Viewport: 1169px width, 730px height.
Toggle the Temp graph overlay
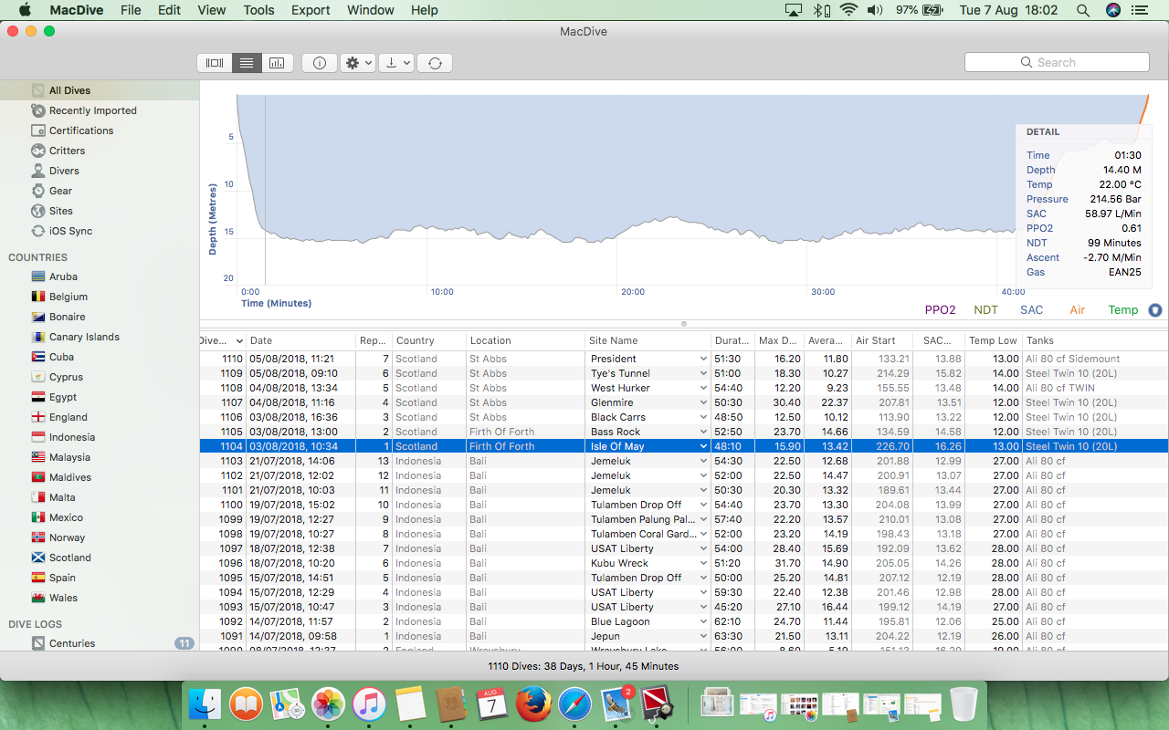point(1122,310)
